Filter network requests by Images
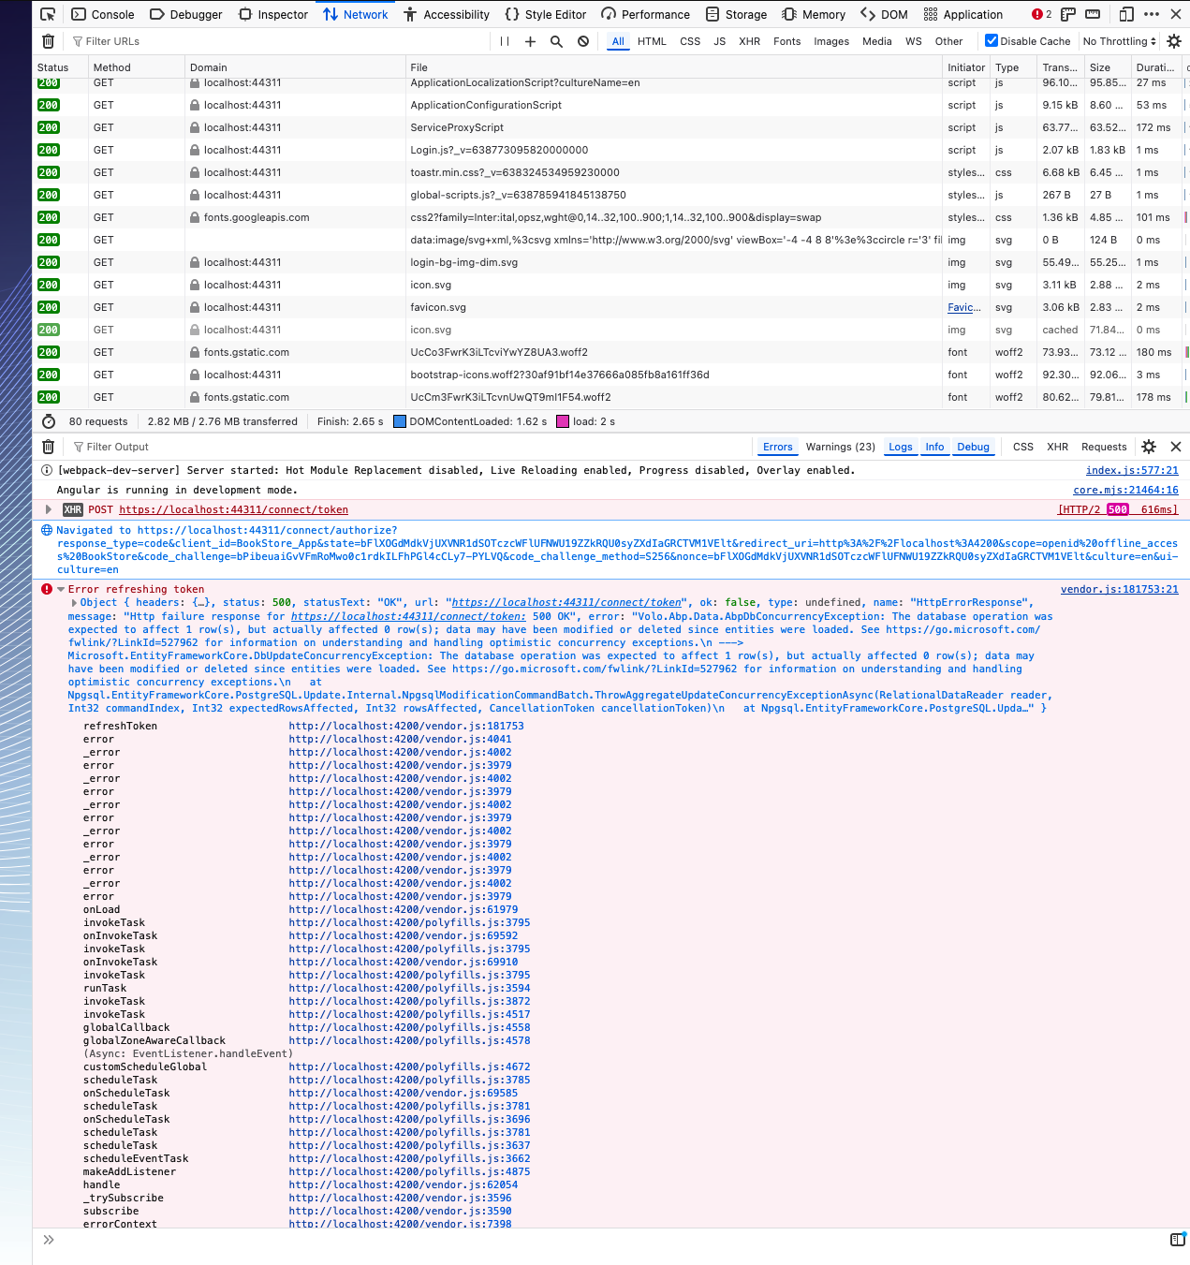1190x1265 pixels. pyautogui.click(x=831, y=41)
